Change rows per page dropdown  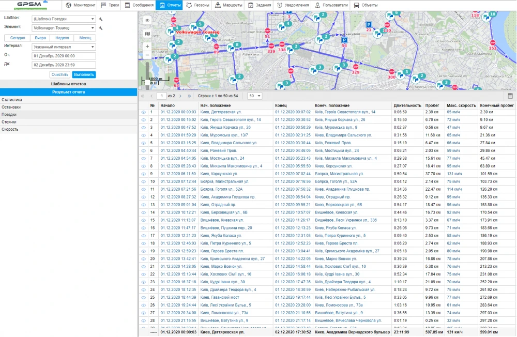click(254, 96)
